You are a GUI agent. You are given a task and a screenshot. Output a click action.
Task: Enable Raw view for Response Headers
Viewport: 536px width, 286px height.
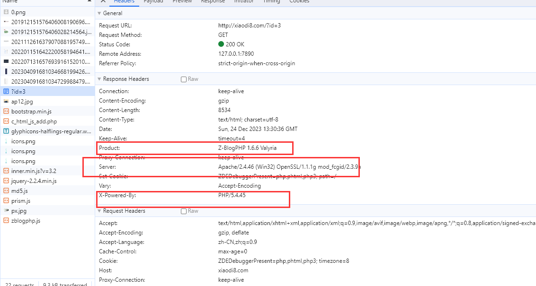click(184, 79)
